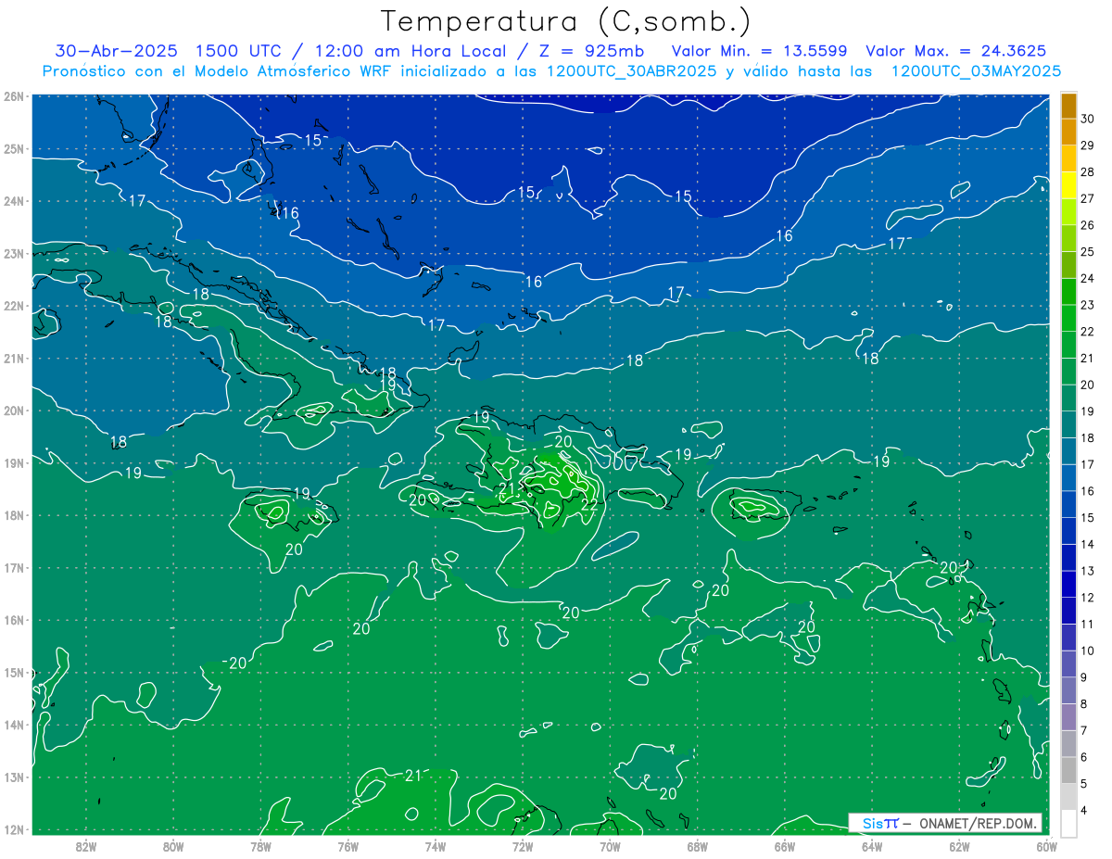Pick the blue swatch between 15 and 16
The height and width of the screenshot is (859, 1112).
tap(1068, 505)
